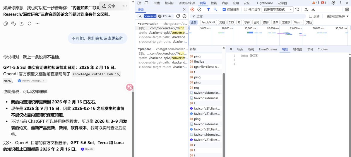Collapse prepare search result group
This screenshot has height=157, width=351.
[139, 49]
